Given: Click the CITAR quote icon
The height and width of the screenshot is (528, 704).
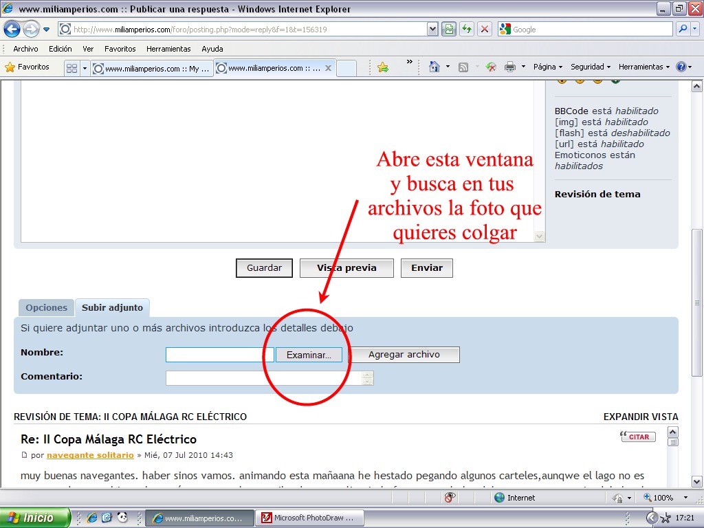Looking at the screenshot, I should click(x=638, y=437).
